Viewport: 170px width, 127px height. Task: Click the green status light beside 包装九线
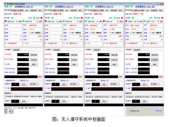tap(86, 21)
